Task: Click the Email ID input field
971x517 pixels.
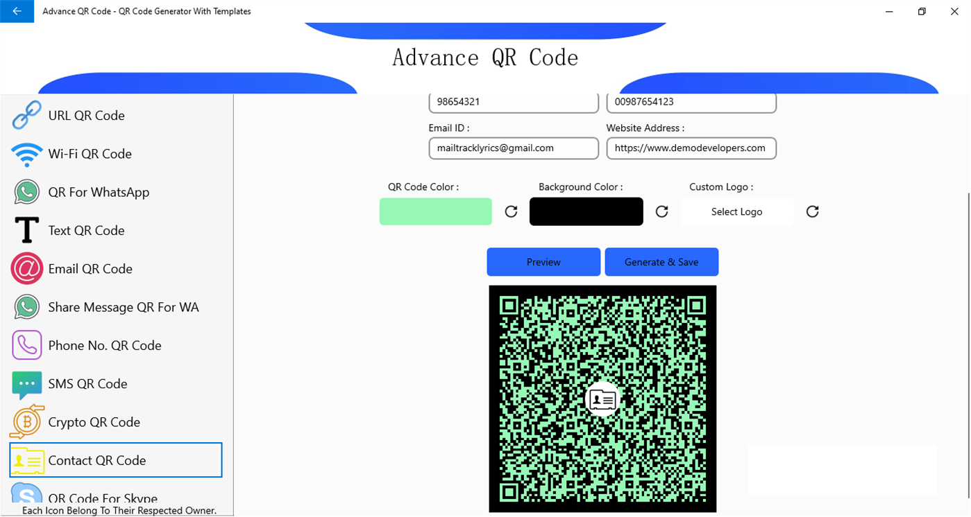Action: pyautogui.click(x=514, y=148)
